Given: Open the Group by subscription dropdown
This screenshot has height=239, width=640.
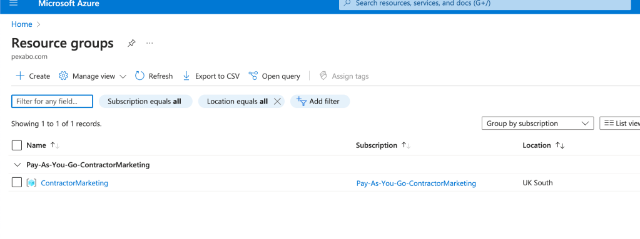Looking at the screenshot, I should click(537, 124).
